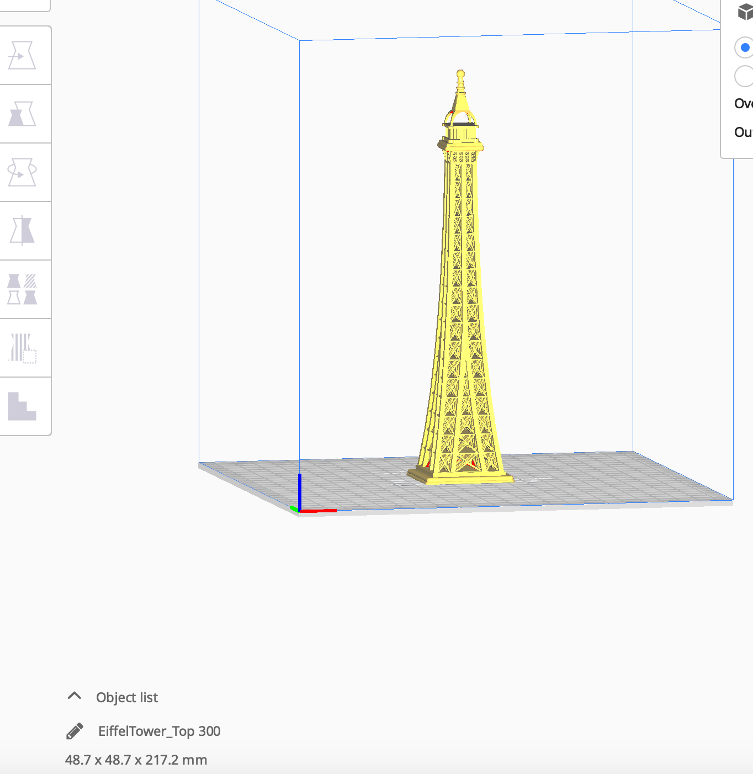Click the cube icon in the right panel
This screenshot has width=753, height=774.
pyautogui.click(x=745, y=11)
